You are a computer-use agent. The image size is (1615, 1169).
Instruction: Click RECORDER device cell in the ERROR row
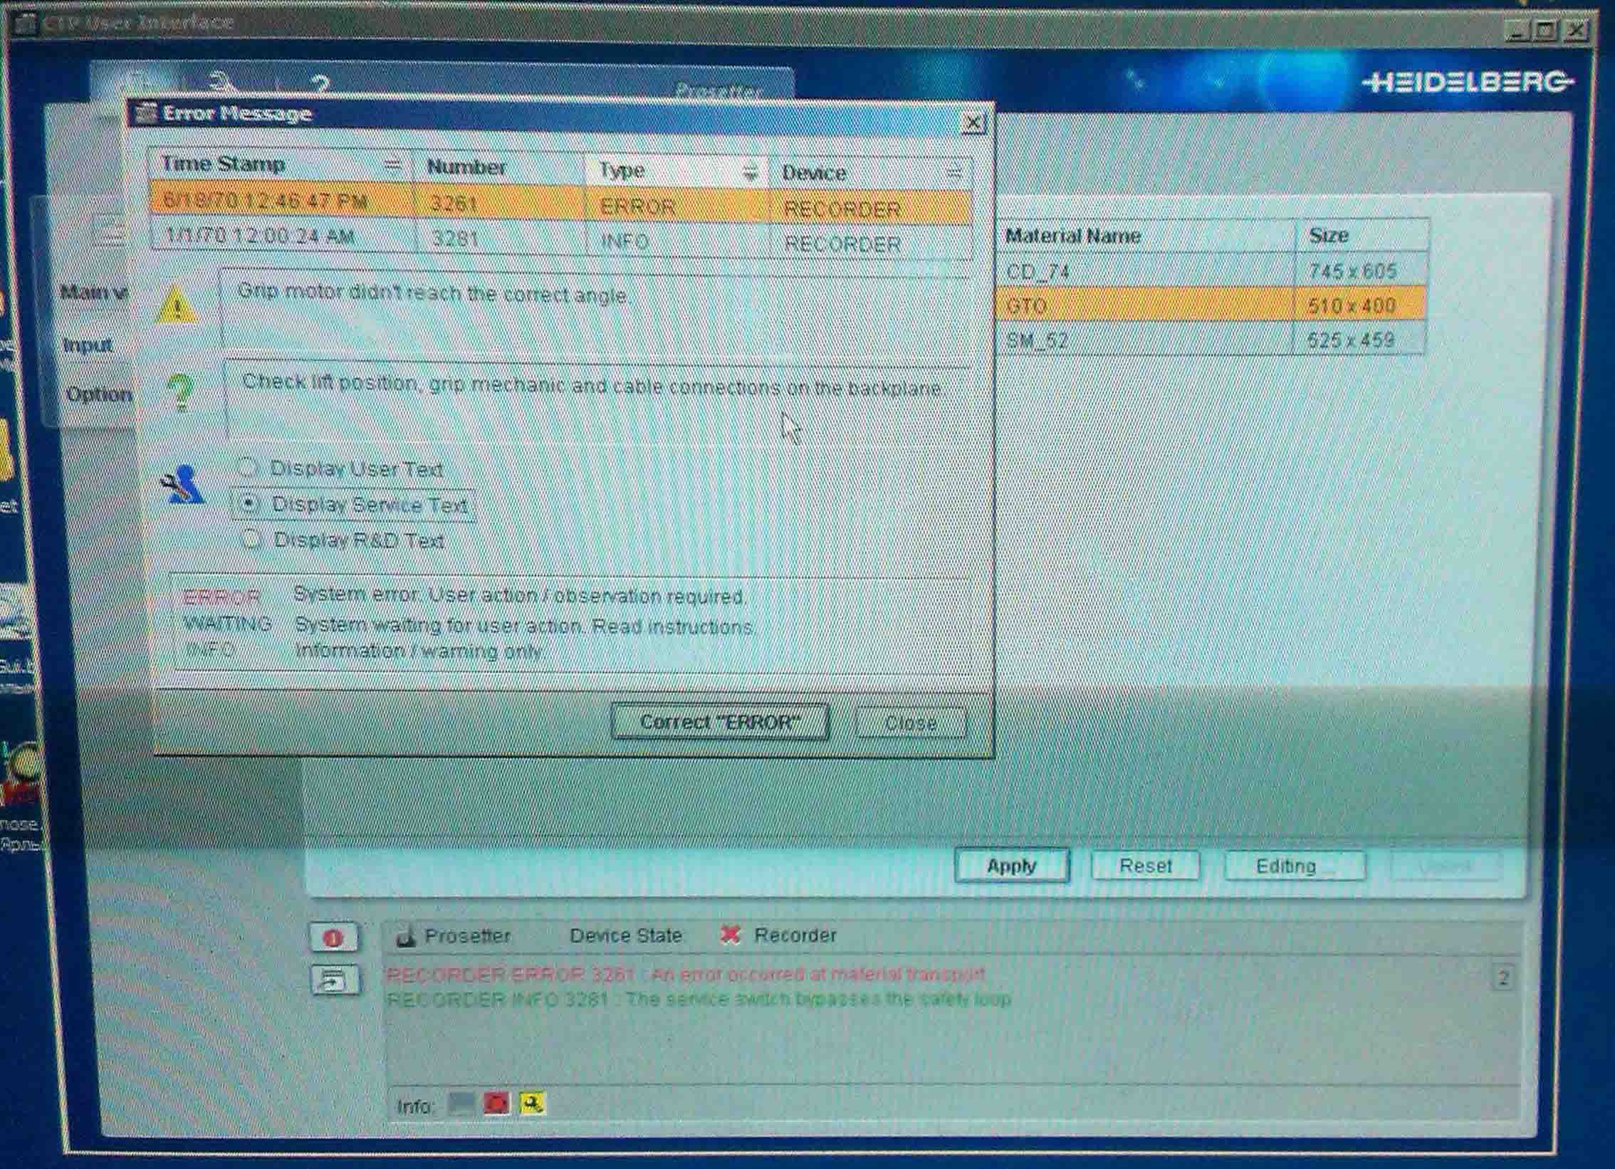[x=870, y=209]
